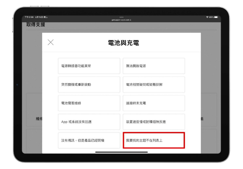
Task: Click 我要找的主題不在列表上 option
Action: click(154, 140)
